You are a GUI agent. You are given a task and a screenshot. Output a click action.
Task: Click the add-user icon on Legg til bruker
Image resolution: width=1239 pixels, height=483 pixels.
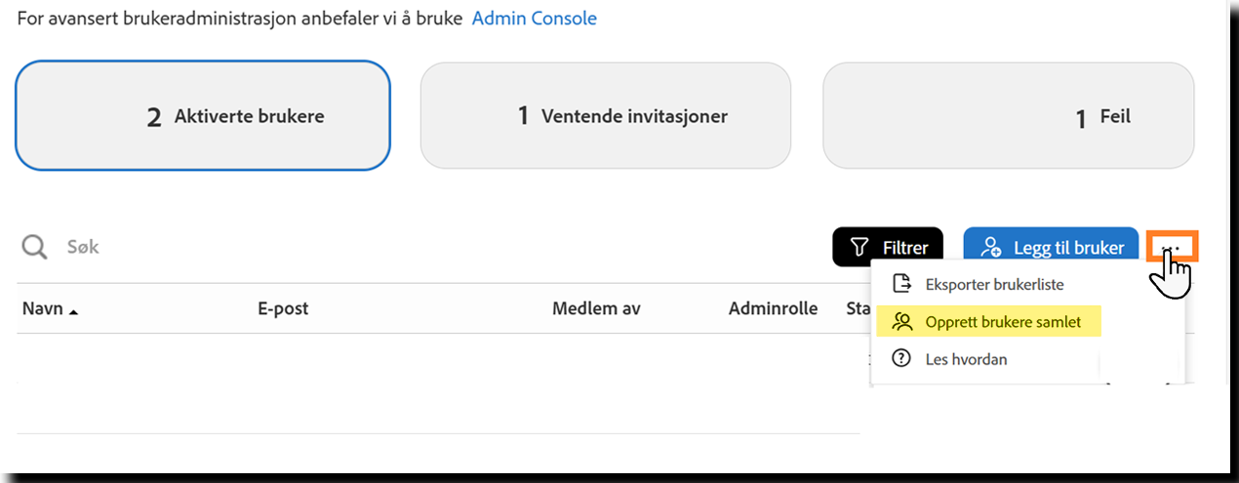pos(991,247)
